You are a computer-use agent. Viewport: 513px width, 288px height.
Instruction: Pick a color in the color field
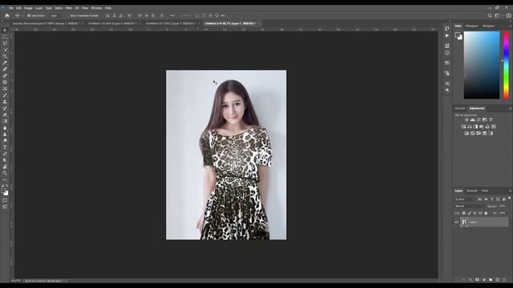click(482, 65)
